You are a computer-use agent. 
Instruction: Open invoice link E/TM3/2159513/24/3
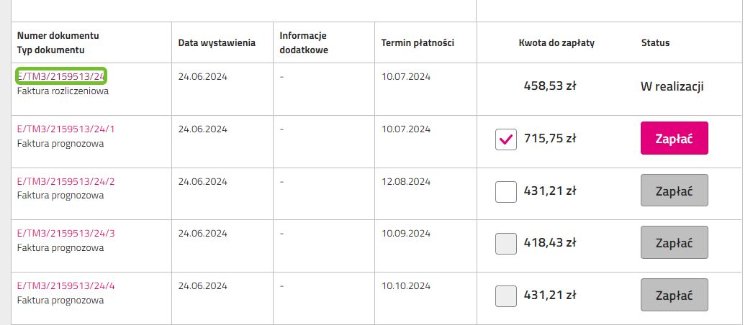click(66, 234)
